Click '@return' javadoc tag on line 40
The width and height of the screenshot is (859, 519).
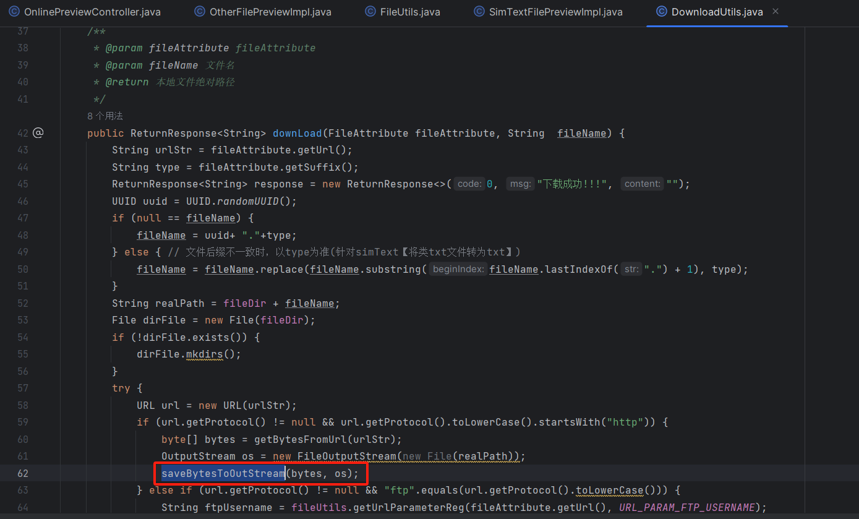click(127, 82)
